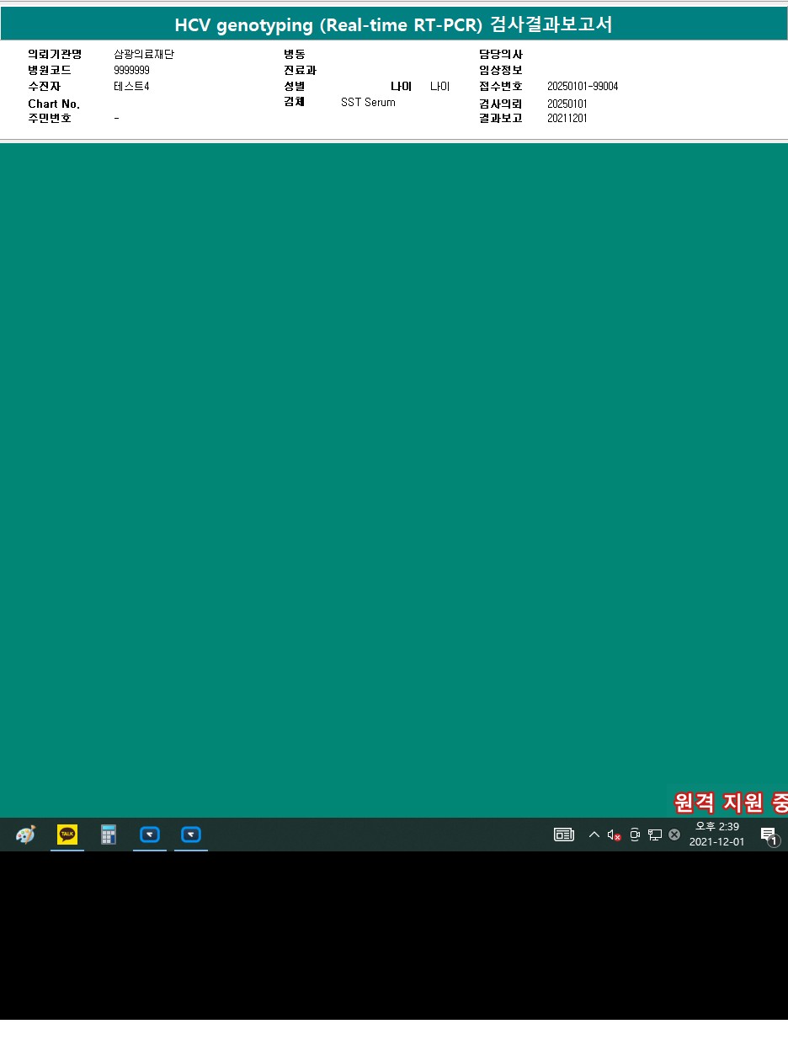Screen dimensions: 788x1040
Task: Select hospital code value 9999999
Action: pos(131,71)
